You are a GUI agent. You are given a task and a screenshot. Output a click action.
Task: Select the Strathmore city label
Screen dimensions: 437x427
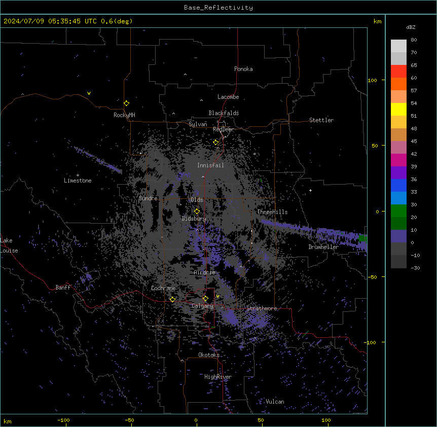[x=262, y=308]
